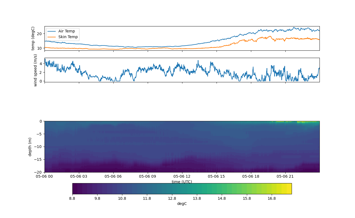Select the "temp (degC)" y-axis label

33,38
